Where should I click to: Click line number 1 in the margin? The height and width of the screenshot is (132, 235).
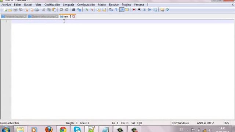7,21
